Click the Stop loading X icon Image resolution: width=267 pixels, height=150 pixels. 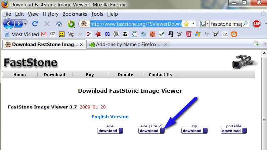click(x=47, y=24)
